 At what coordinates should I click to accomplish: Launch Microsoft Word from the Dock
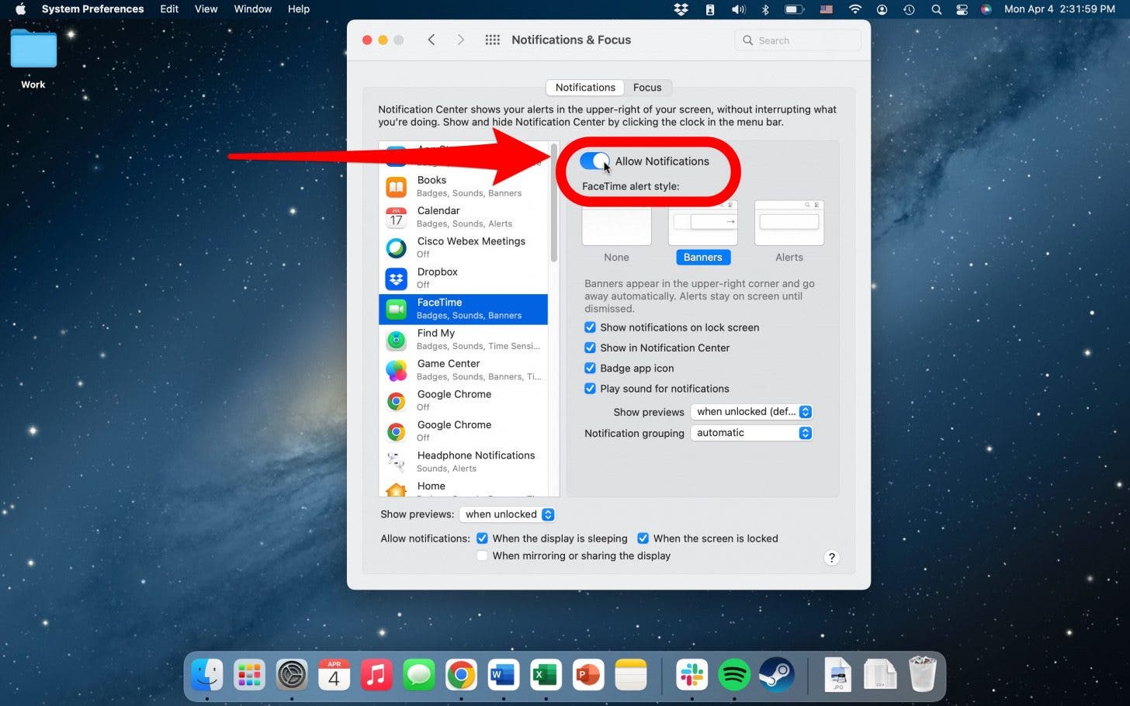pos(503,675)
